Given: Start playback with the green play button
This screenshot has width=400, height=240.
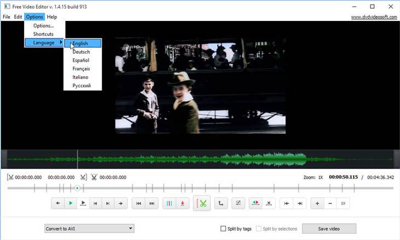Looking at the screenshot, I should coord(70,203).
